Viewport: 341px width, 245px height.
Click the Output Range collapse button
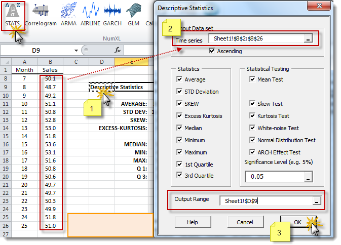(x=317, y=201)
